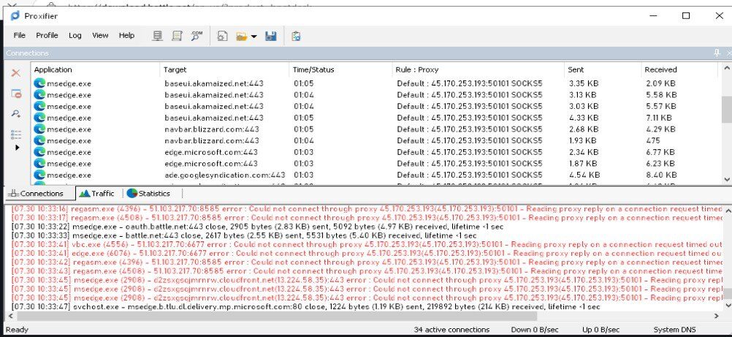The image size is (732, 337).
Task: Click the Name Resolution (.com) icon
Action: (x=197, y=36)
